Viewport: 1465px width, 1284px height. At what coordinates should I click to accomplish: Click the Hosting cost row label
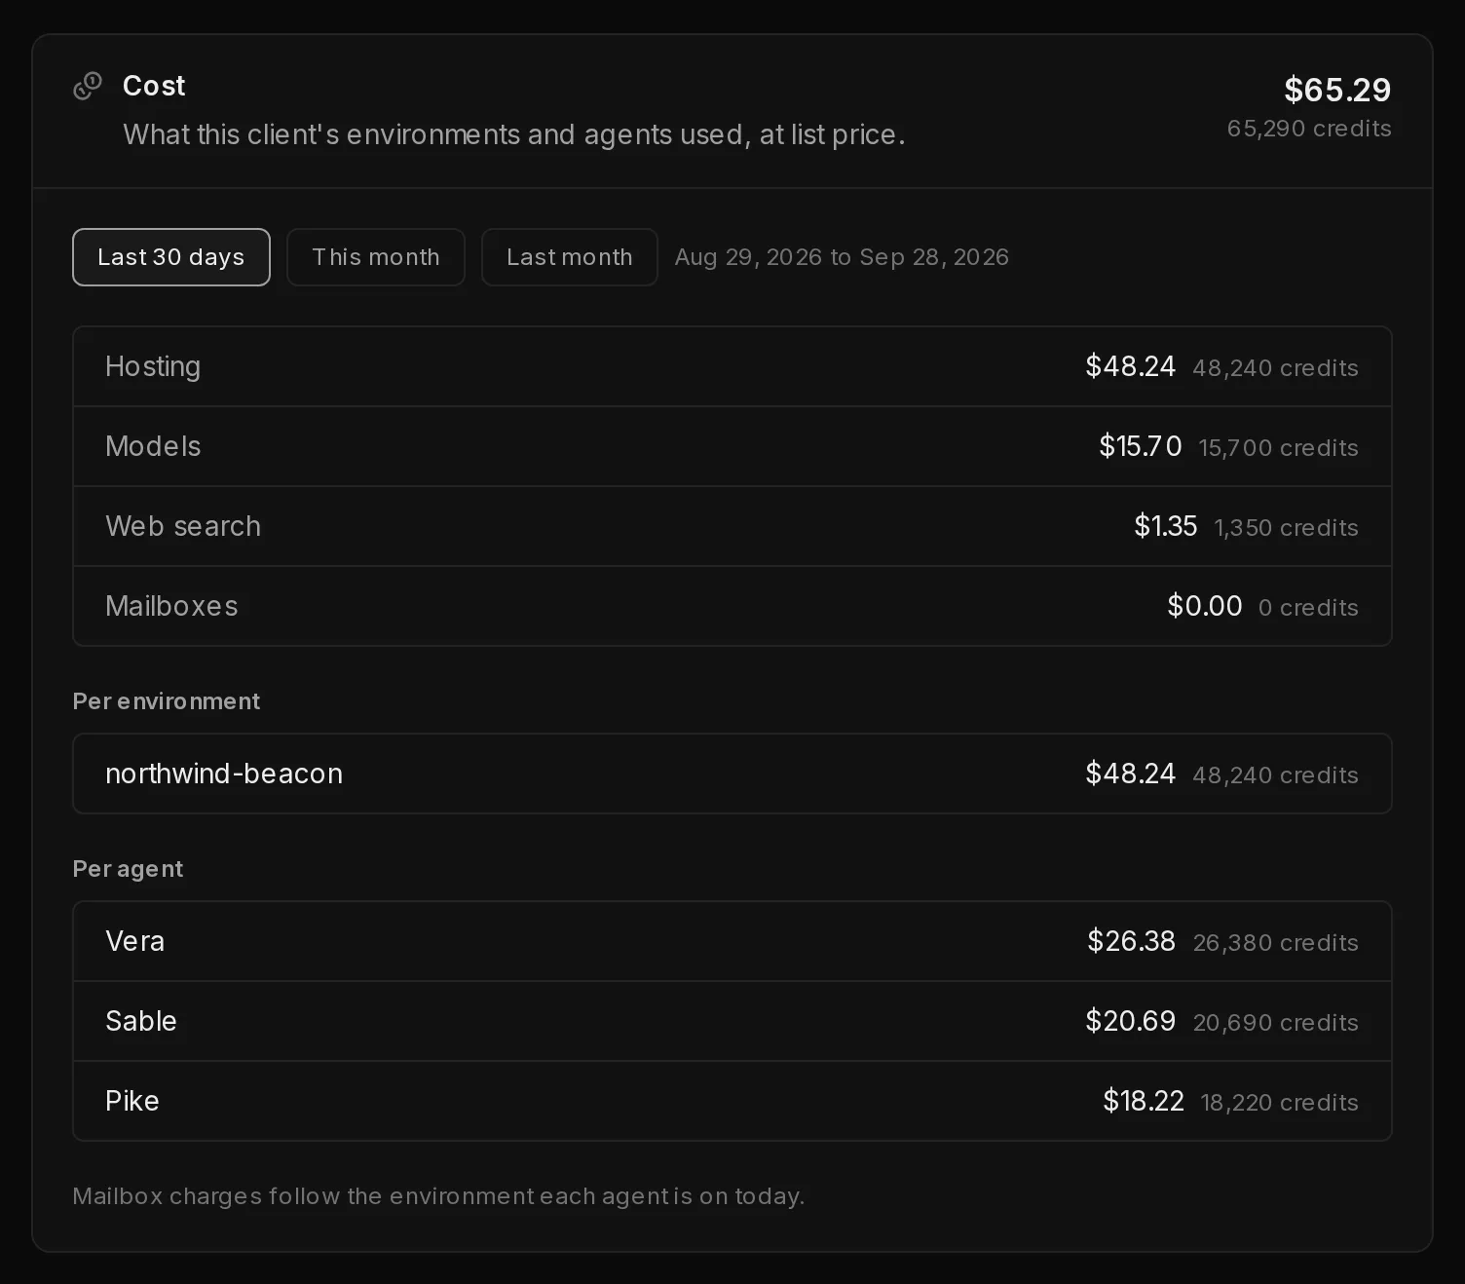pyautogui.click(x=153, y=366)
